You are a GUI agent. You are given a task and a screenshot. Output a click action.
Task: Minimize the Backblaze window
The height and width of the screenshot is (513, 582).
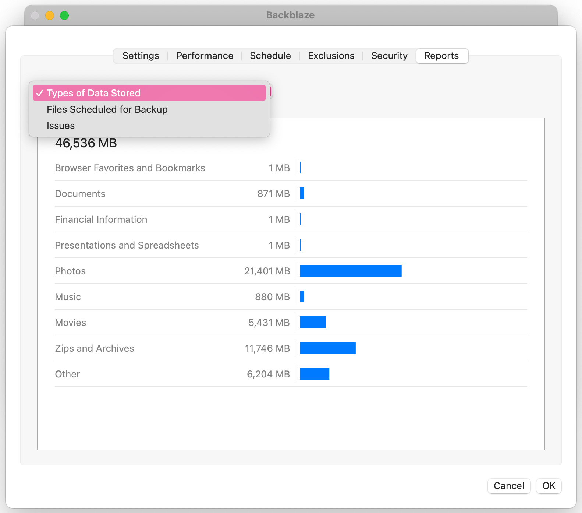[x=50, y=15]
